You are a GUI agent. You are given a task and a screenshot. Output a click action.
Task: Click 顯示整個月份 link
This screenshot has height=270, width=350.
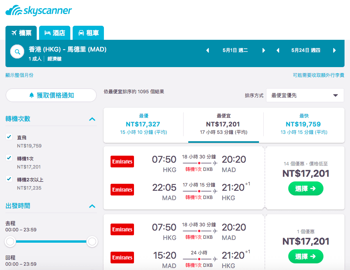(x=20, y=75)
